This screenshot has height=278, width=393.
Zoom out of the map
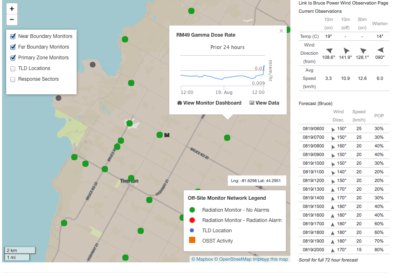coord(12,19)
